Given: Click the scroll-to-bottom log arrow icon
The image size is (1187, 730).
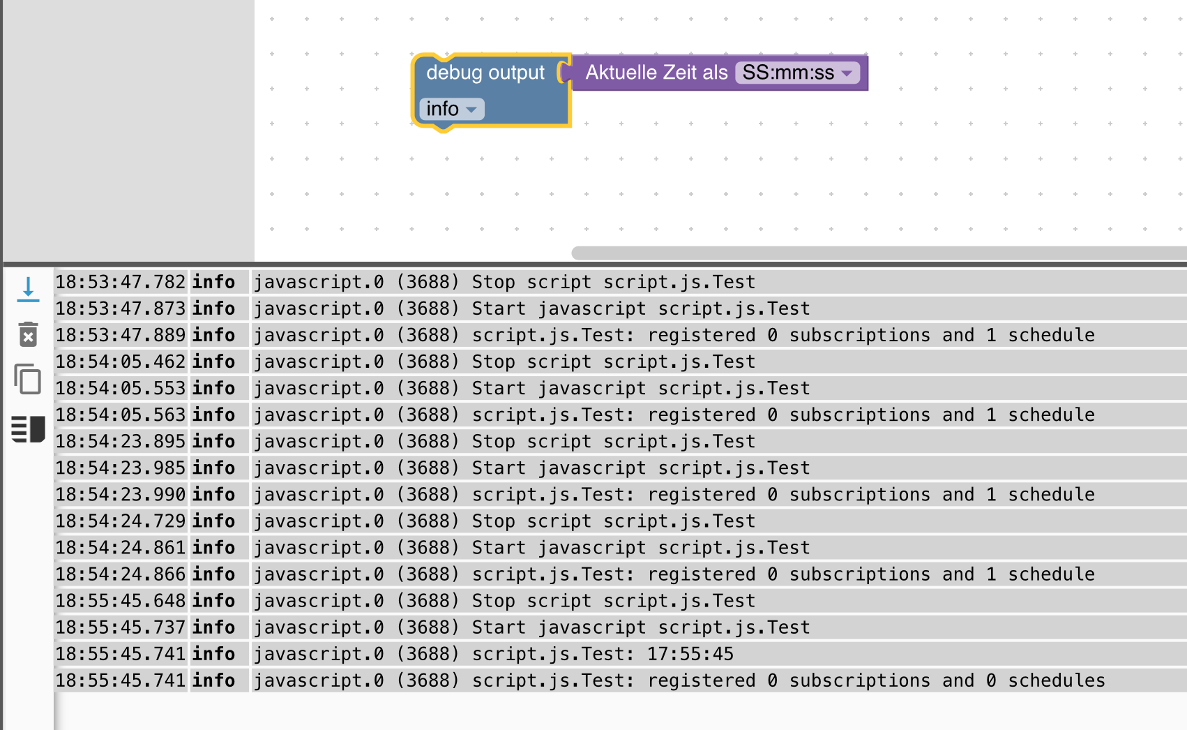Looking at the screenshot, I should point(28,290).
